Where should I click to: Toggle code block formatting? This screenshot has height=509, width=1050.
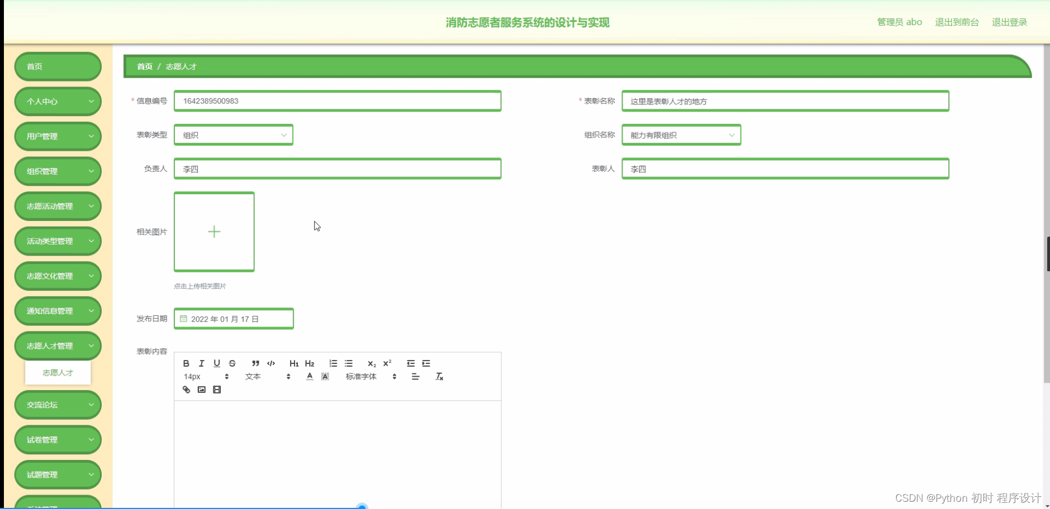pyautogui.click(x=271, y=363)
